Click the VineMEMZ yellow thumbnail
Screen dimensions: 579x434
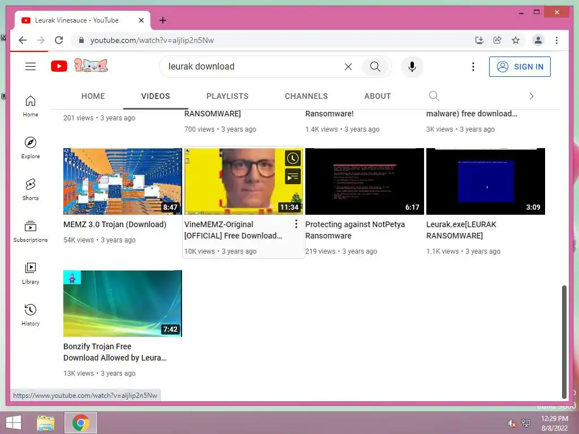244,181
